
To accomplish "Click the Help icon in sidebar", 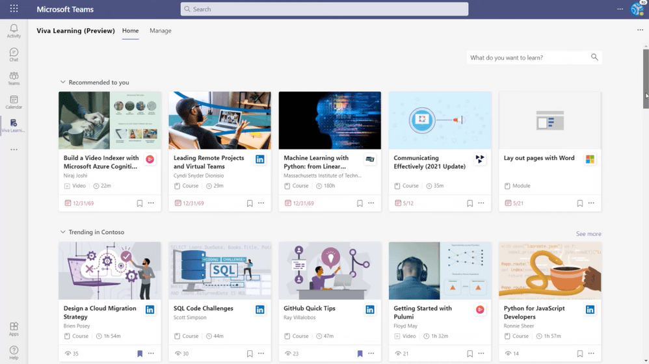I will 14,352.
